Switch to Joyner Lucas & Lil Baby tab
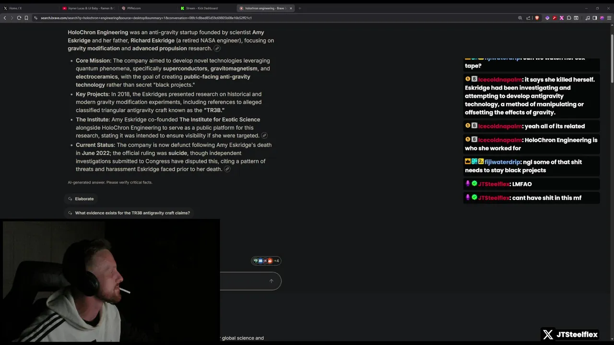 89,8
